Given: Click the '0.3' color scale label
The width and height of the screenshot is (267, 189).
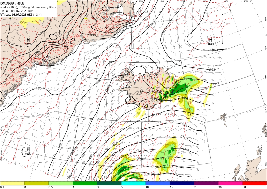Looking at the screenshot, I should tap(26, 187).
